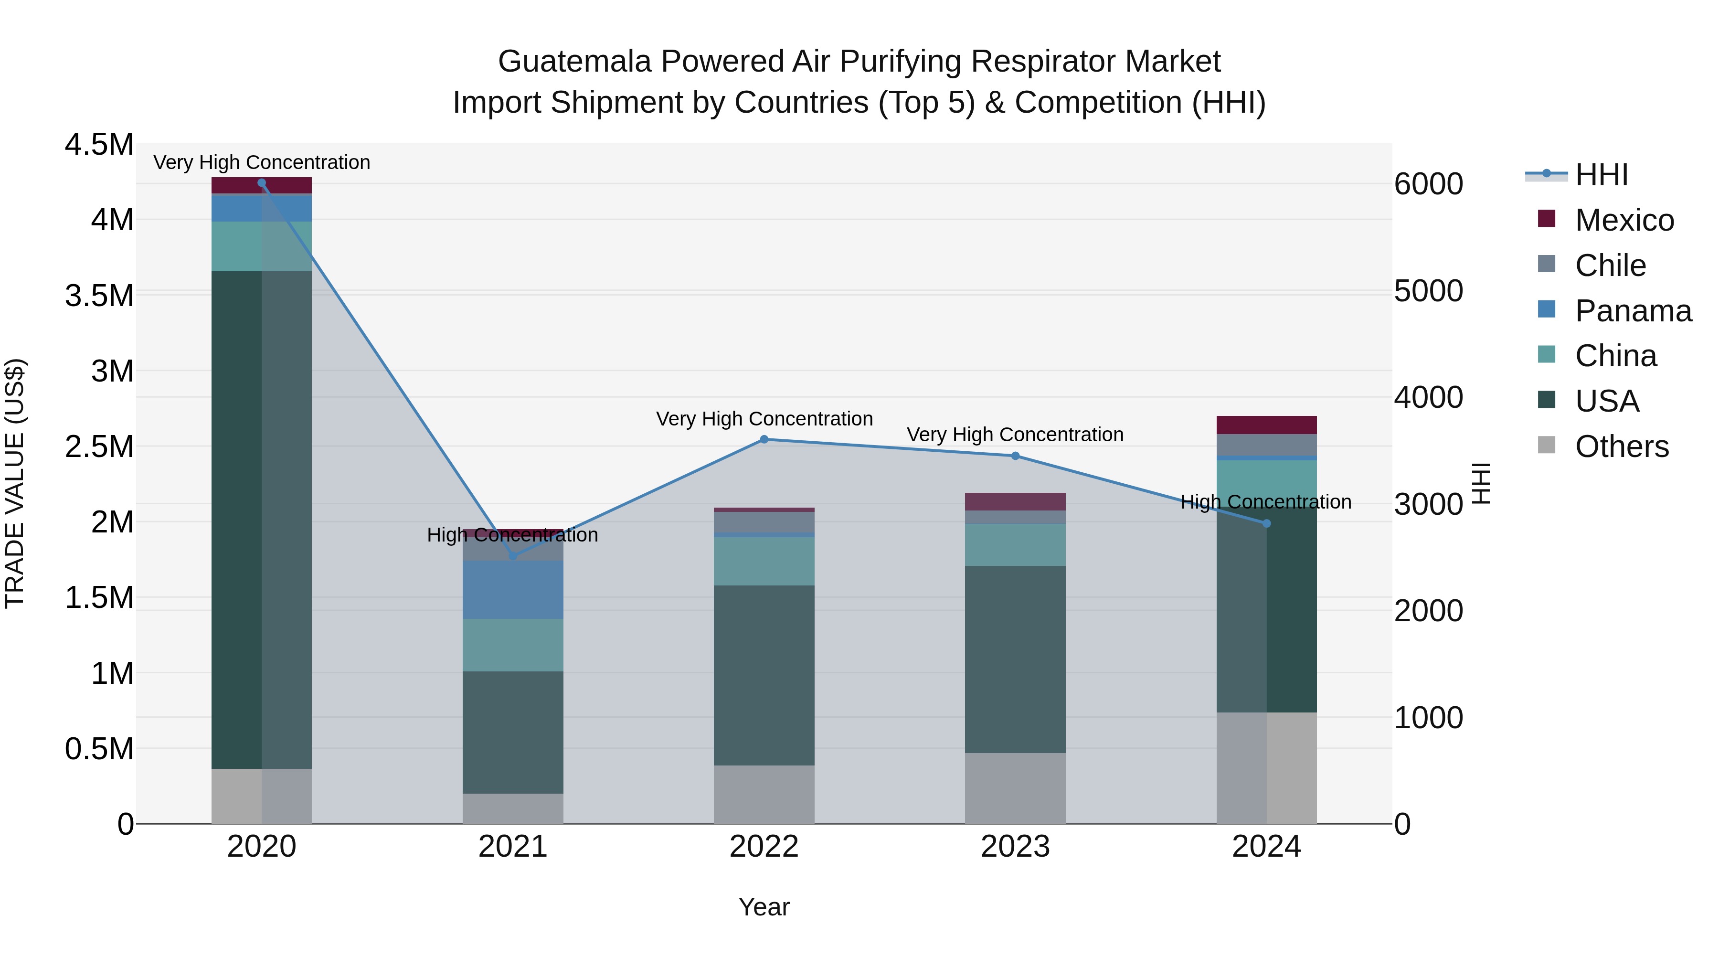The image size is (1719, 967).
Task: Click the 2022 USA bar segment
Action: 764,675
